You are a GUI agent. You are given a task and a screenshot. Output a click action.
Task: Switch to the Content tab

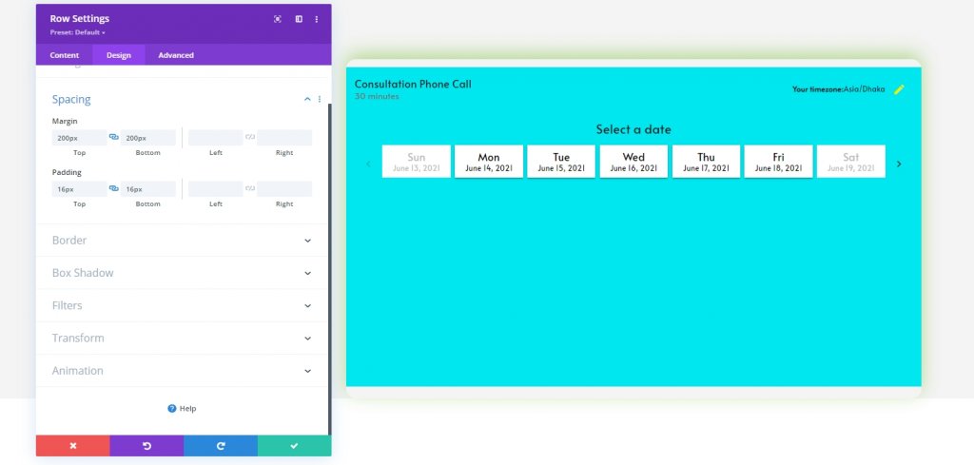65,55
